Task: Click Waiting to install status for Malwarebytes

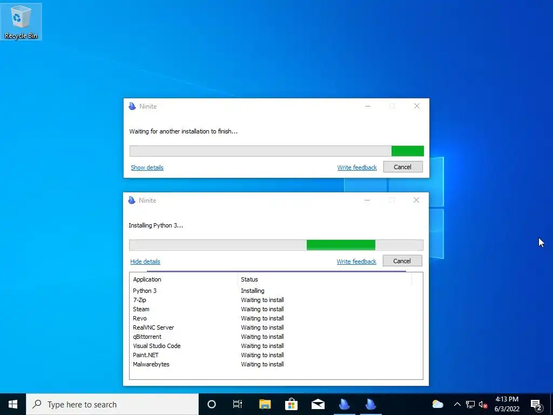Action: (262, 364)
